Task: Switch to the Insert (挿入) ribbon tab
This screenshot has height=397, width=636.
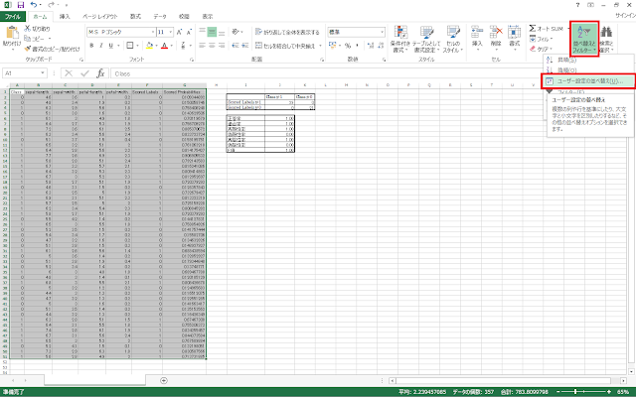Action: point(65,17)
